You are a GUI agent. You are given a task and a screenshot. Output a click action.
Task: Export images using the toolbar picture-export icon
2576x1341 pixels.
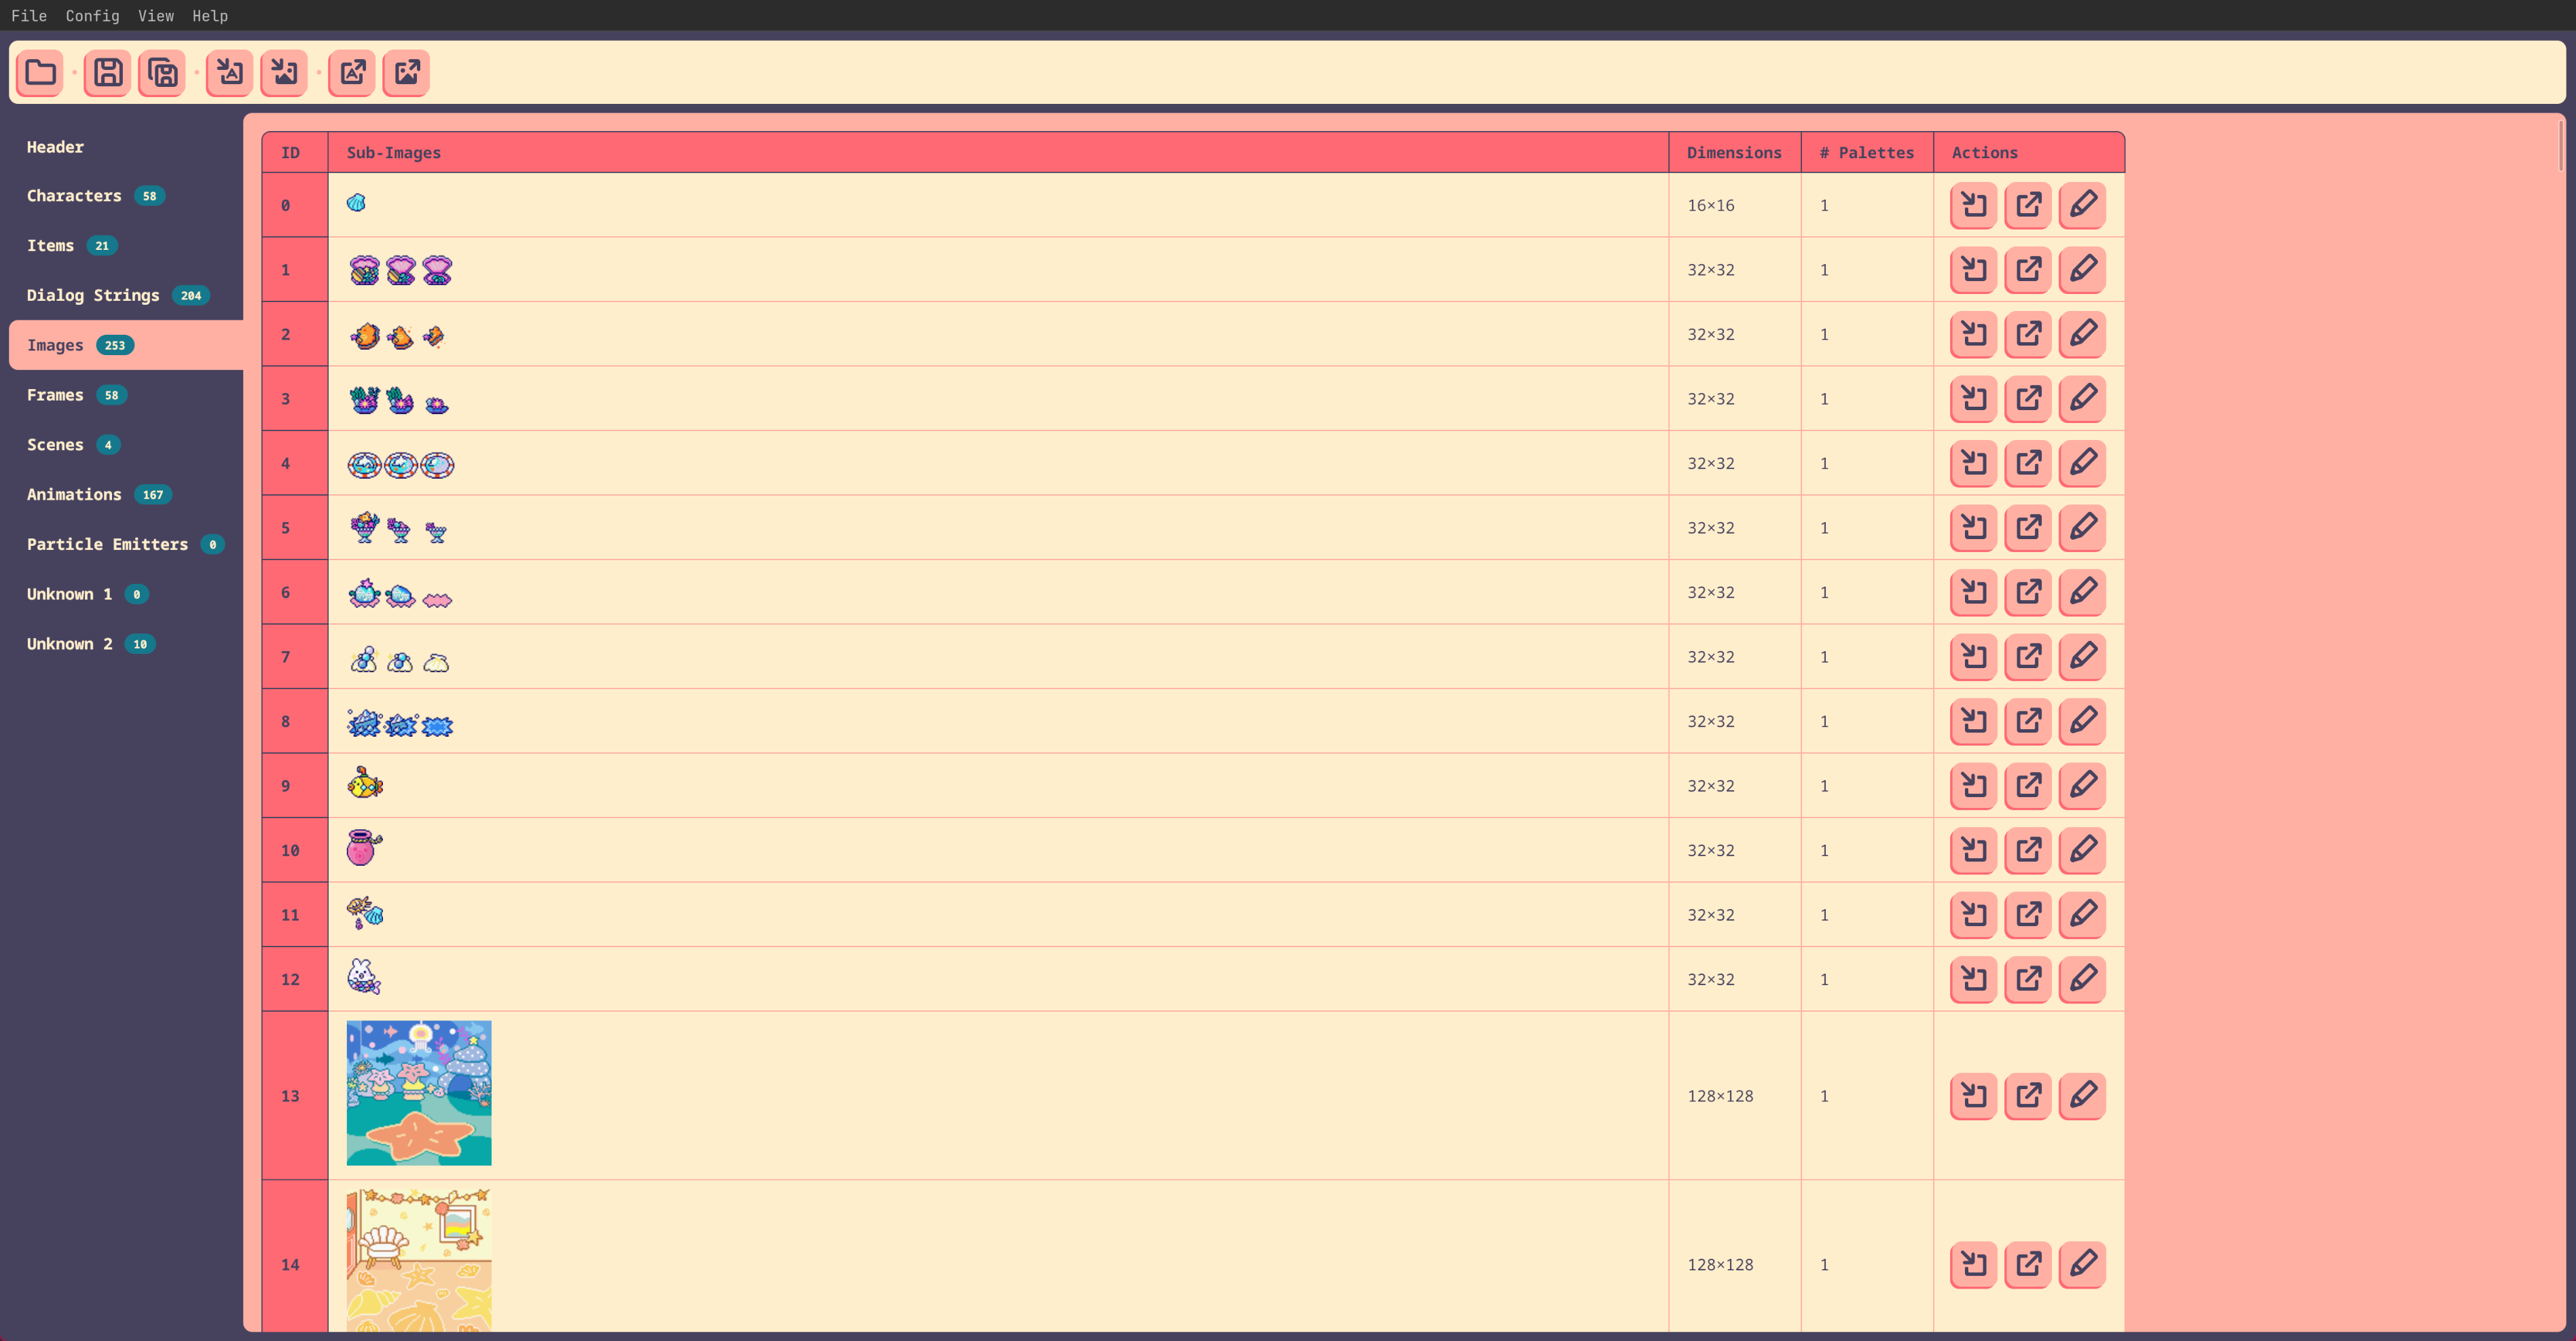(406, 72)
